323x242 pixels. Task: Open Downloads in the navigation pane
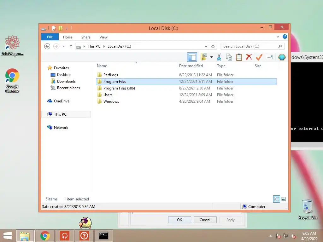pos(66,81)
